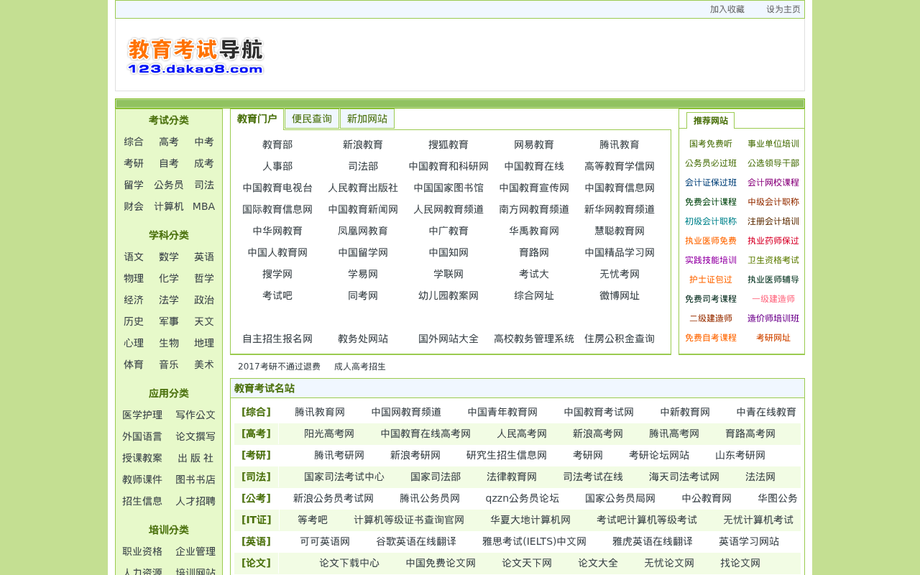Open 高校教务管理系统 link
The width and height of the screenshot is (920, 575).
click(534, 339)
